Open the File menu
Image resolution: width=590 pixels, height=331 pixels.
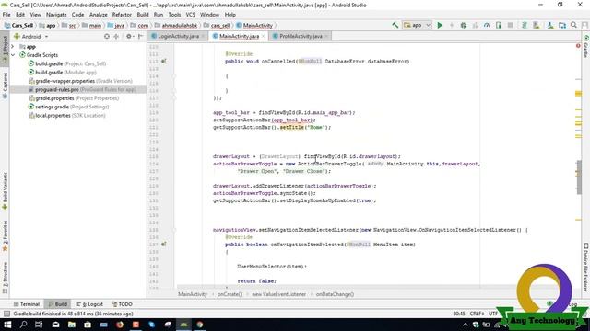pyautogui.click(x=6, y=15)
